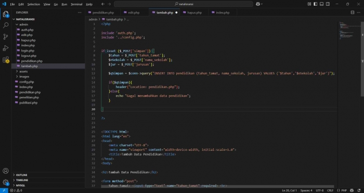Open the File menu
364x193 pixels.
coord(12,4)
